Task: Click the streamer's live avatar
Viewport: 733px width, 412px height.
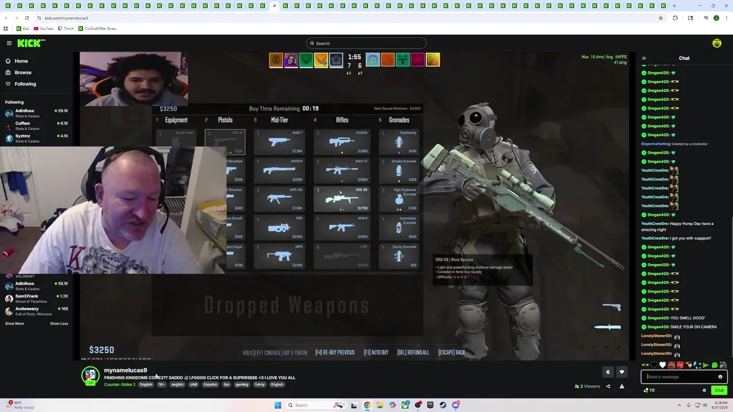Action: 90,376
